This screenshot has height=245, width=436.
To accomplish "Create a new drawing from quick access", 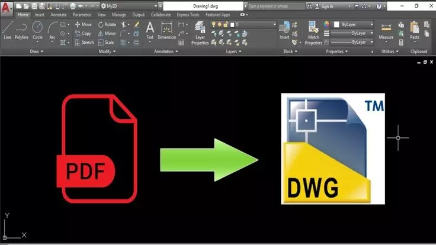I will pyautogui.click(x=18, y=6).
